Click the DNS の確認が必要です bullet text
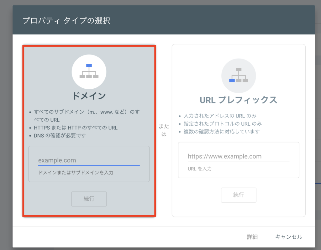The image size is (321, 250). click(x=60, y=136)
